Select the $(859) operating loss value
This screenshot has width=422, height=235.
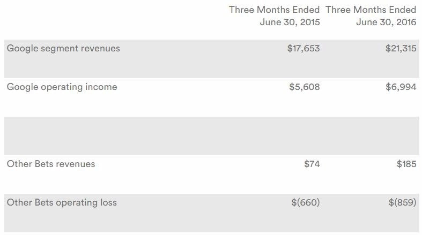point(402,202)
